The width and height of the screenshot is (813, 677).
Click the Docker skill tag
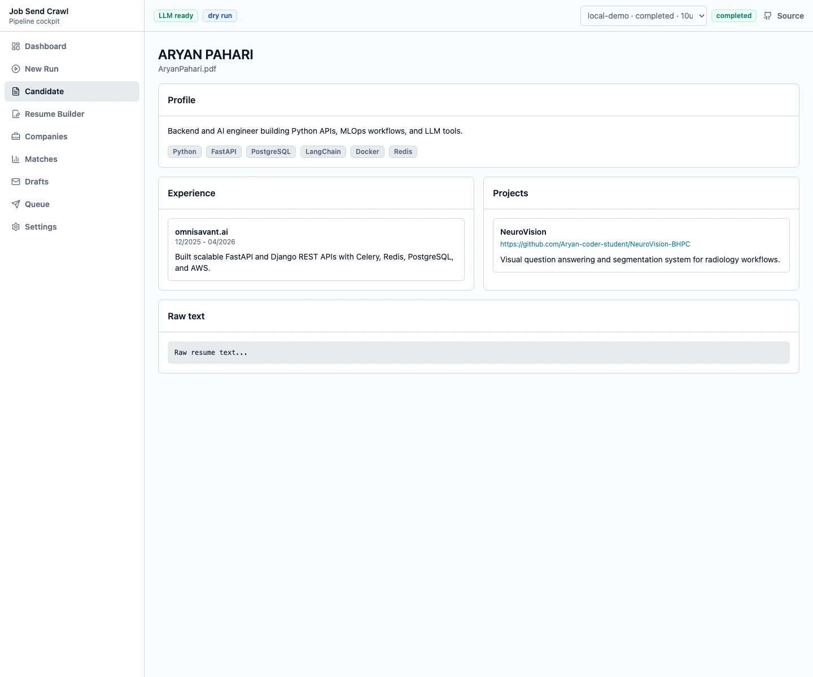click(x=368, y=152)
